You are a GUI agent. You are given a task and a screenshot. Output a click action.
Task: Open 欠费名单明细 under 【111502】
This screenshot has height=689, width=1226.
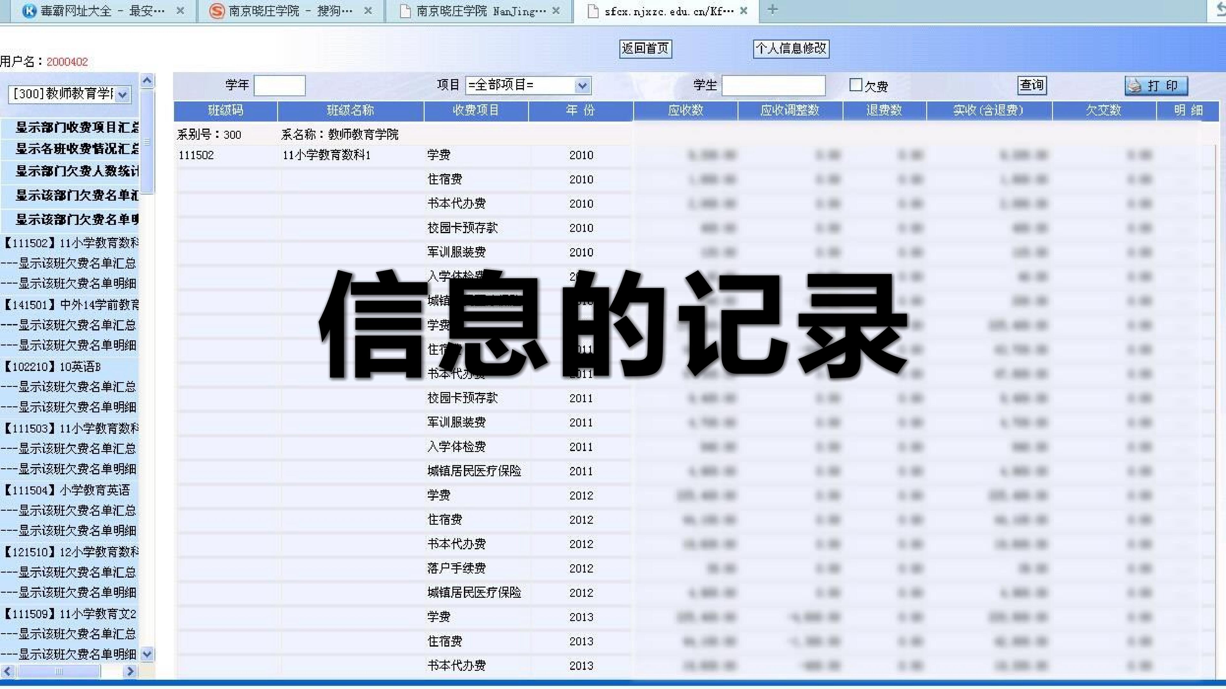coord(69,284)
